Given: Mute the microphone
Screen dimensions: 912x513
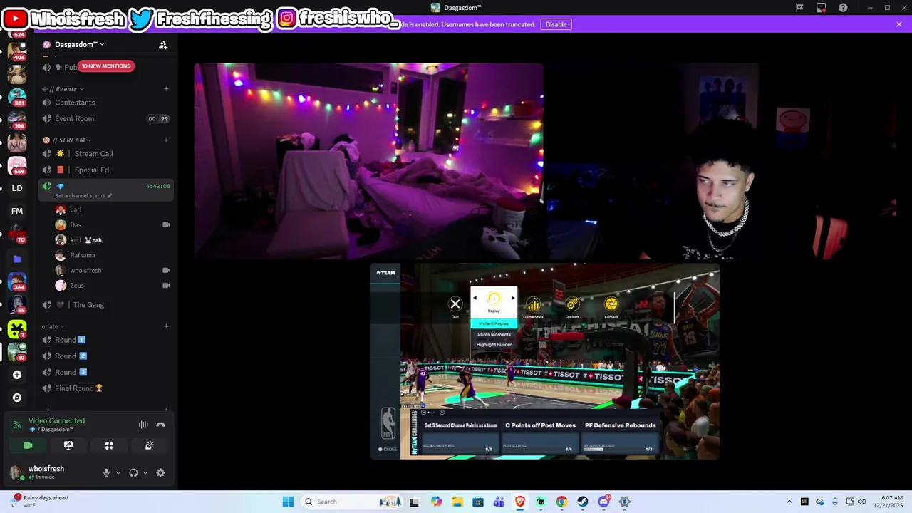Looking at the screenshot, I should pyautogui.click(x=106, y=472).
